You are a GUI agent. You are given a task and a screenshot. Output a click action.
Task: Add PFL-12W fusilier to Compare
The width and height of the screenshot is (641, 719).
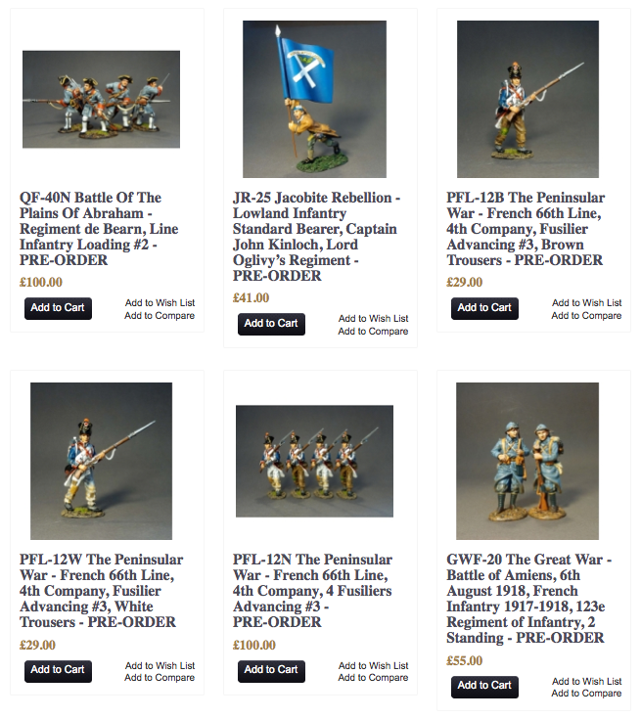coord(160,677)
